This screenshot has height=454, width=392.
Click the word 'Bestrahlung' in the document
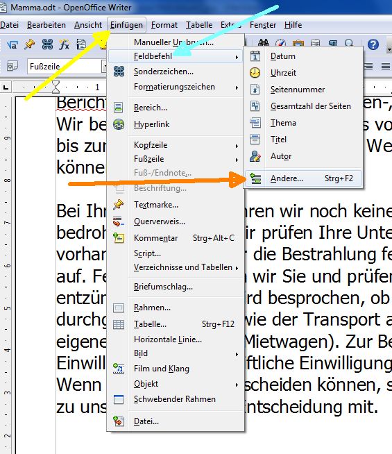pyautogui.click(x=328, y=254)
